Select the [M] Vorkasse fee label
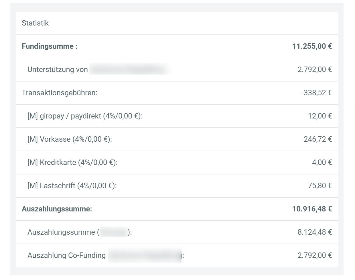Viewport: 355px width, 280px height. 70,139
